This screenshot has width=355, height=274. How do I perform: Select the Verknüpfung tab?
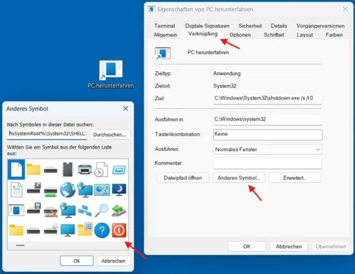(x=203, y=34)
